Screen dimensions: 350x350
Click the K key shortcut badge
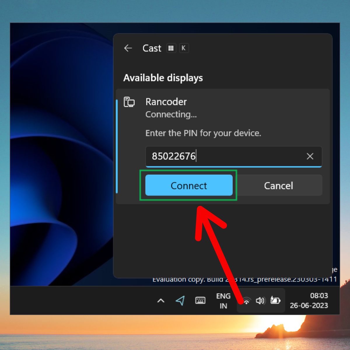pos(183,48)
